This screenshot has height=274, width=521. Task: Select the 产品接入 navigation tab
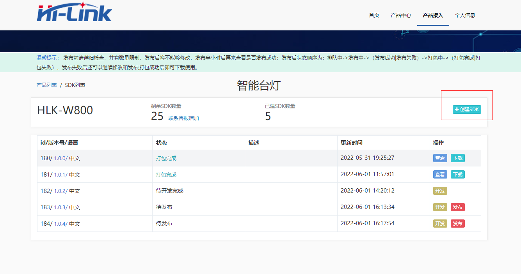433,15
